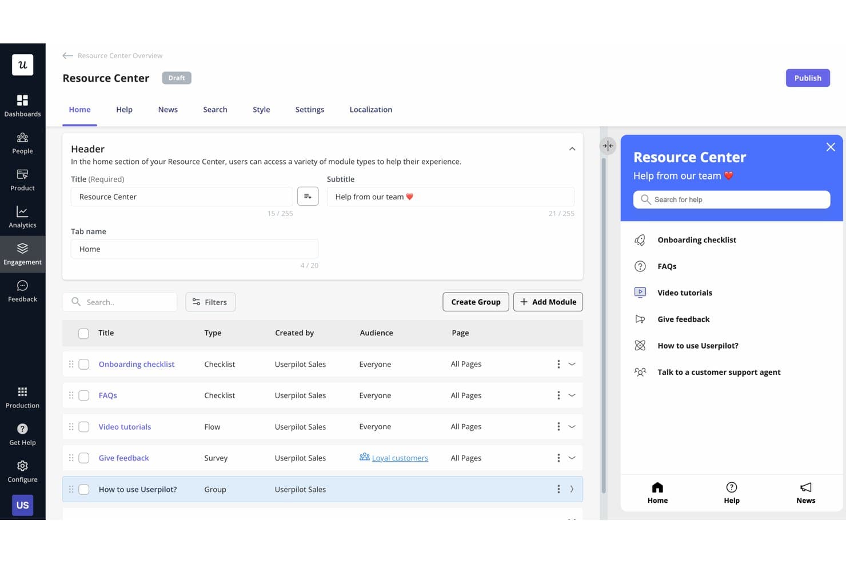Click the Configure gear icon

(22, 466)
